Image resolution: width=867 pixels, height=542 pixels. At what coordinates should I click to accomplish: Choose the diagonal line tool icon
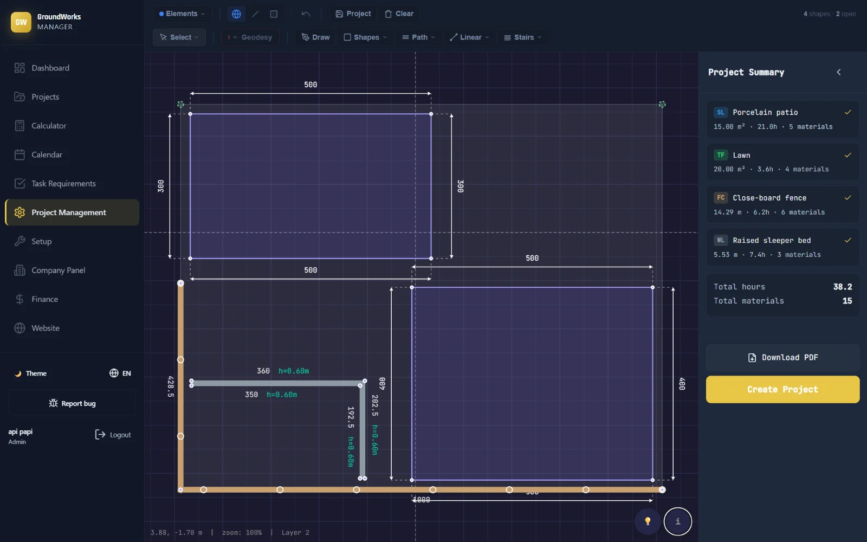pyautogui.click(x=255, y=14)
